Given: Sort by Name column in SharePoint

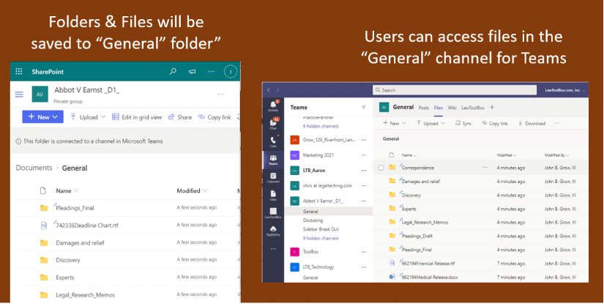Looking at the screenshot, I should click(x=67, y=190).
